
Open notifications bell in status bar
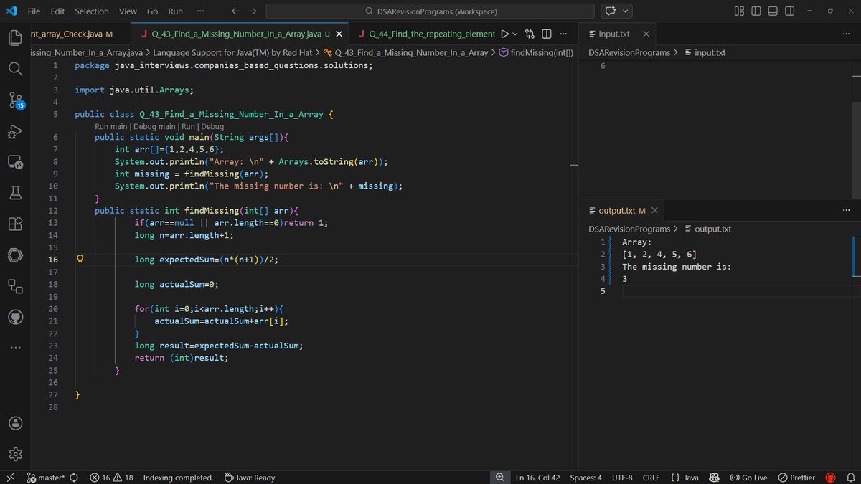click(850, 478)
